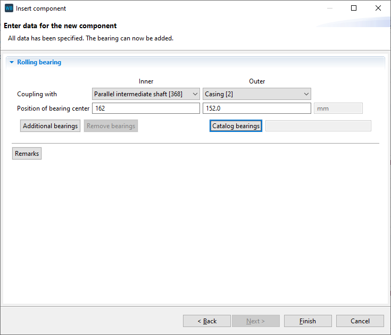
Task: Cancel the Insert component dialog
Action: (360, 321)
